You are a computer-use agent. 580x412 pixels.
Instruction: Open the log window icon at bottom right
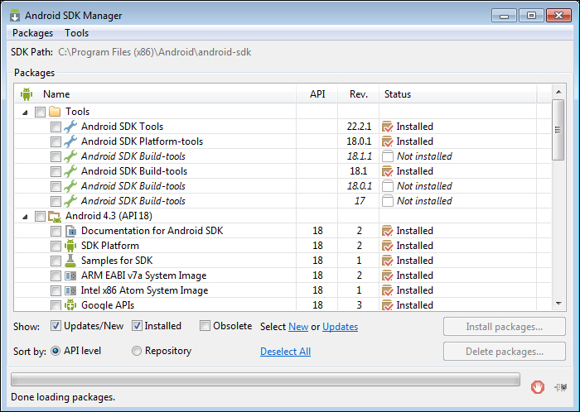(x=561, y=387)
